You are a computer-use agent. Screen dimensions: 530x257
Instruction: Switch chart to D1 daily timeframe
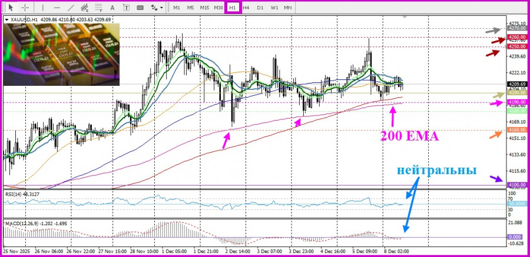point(260,8)
